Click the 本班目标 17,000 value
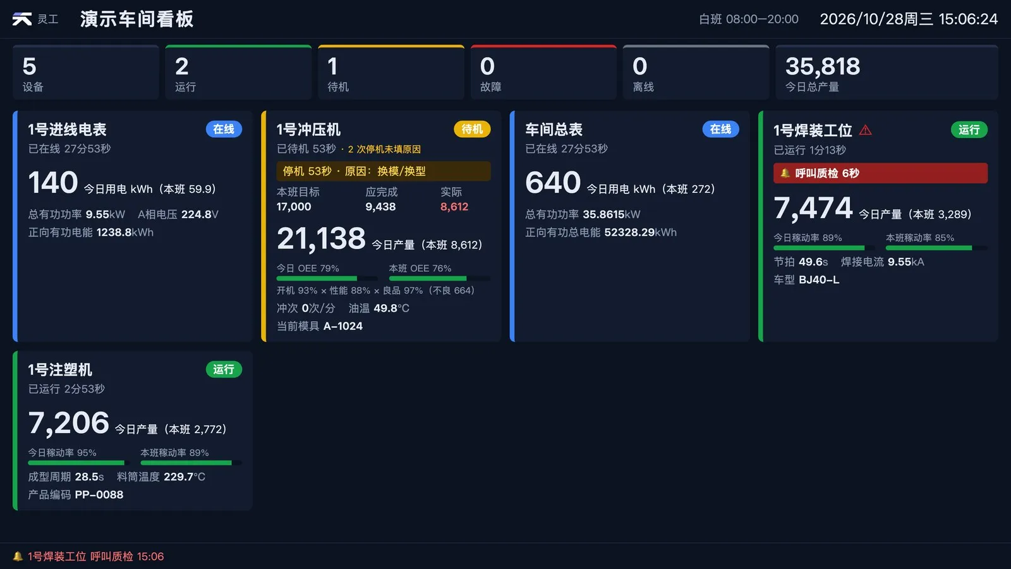Image resolution: width=1011 pixels, height=569 pixels. pos(294,207)
